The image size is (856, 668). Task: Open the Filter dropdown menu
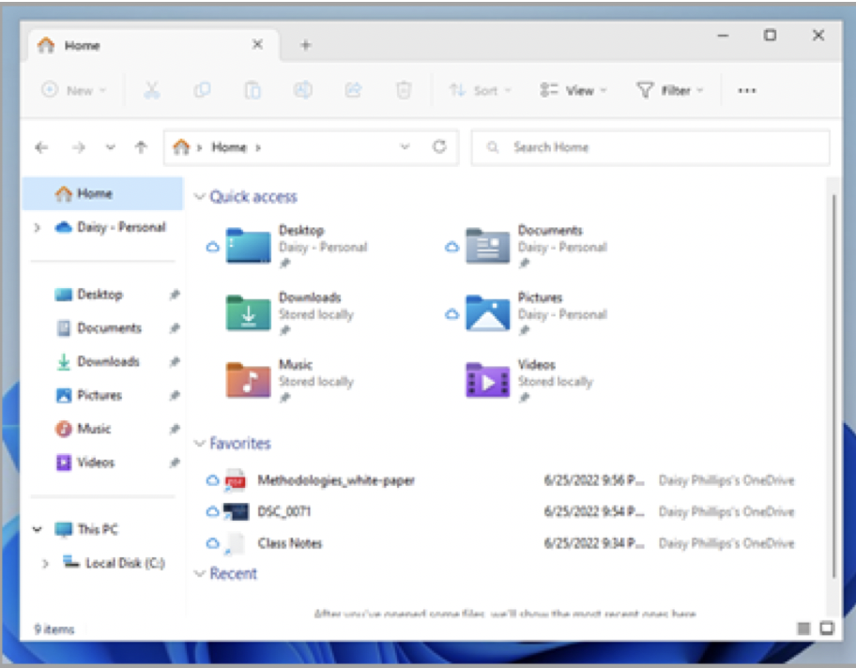pos(670,90)
